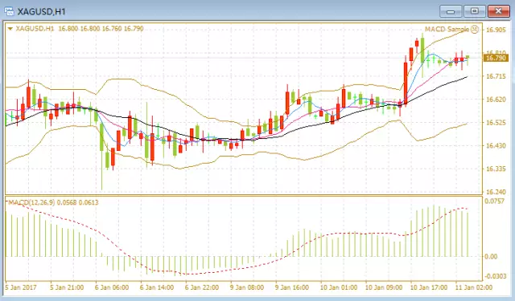
Task: Click the 16.240 price scale label
Action: (496, 192)
